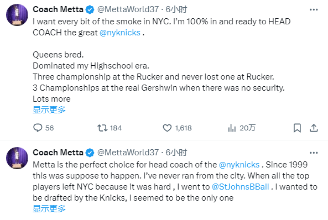Expand second tweet with 显示更多

[x=49, y=209]
